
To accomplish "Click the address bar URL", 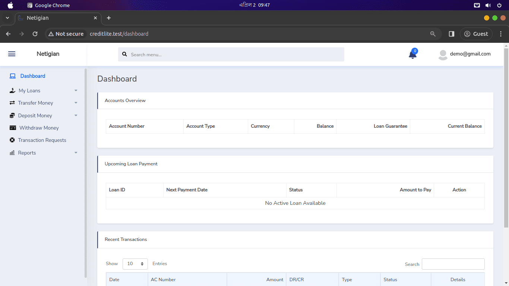I will click(x=119, y=34).
